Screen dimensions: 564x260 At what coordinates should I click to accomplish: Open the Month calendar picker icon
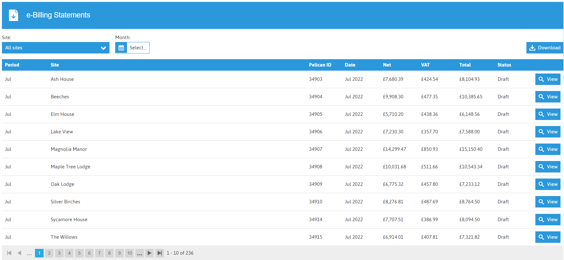[x=121, y=48]
